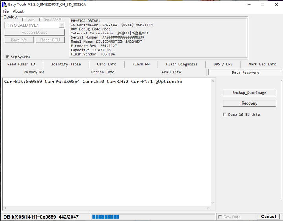Click the blue recovery progress bar

point(154,217)
